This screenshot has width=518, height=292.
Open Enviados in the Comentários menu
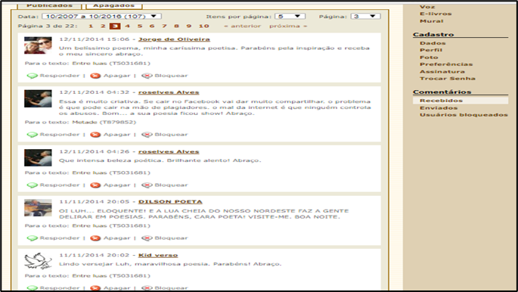(439, 107)
